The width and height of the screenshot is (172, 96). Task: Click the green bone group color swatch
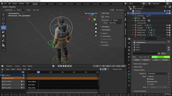click(161, 57)
